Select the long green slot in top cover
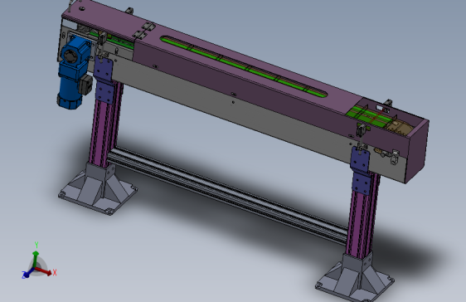466x302 pixels. coord(244,67)
